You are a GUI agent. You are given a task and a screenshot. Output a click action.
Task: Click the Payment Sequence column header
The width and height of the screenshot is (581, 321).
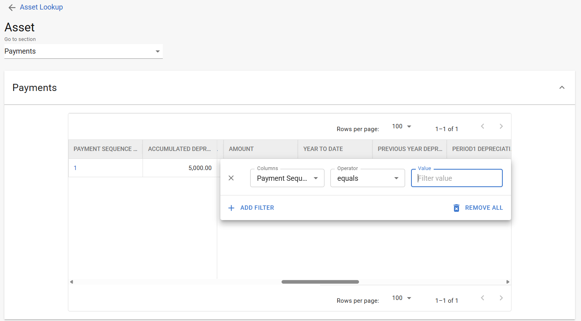click(105, 149)
